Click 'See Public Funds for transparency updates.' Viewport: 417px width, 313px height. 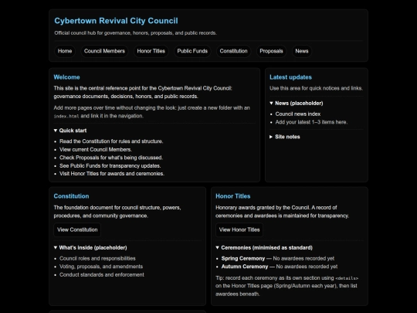(x=110, y=166)
